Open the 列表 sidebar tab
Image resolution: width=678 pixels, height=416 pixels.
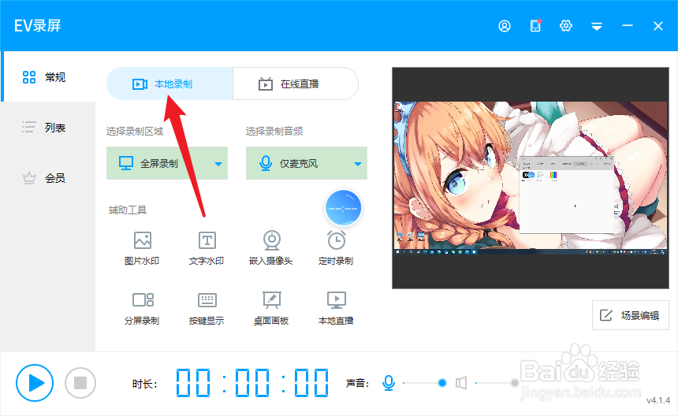(47, 128)
